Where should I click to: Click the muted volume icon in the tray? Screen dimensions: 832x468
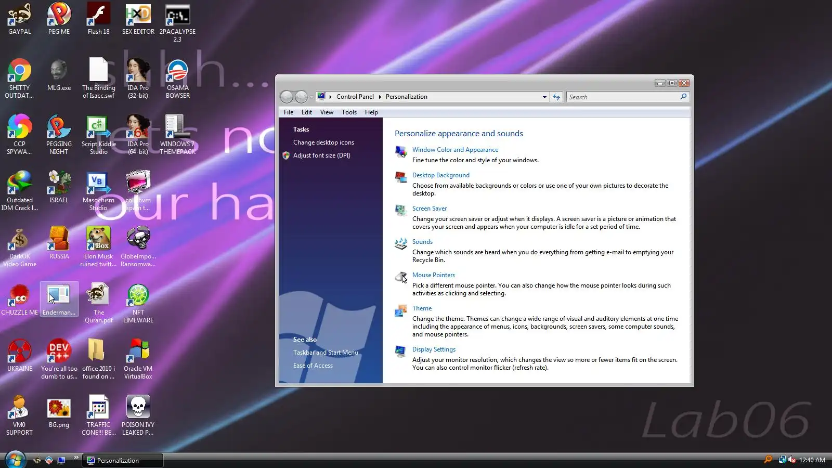tap(792, 460)
